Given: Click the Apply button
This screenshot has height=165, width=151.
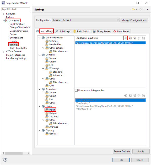Looking at the screenshot, I should tap(141, 151).
